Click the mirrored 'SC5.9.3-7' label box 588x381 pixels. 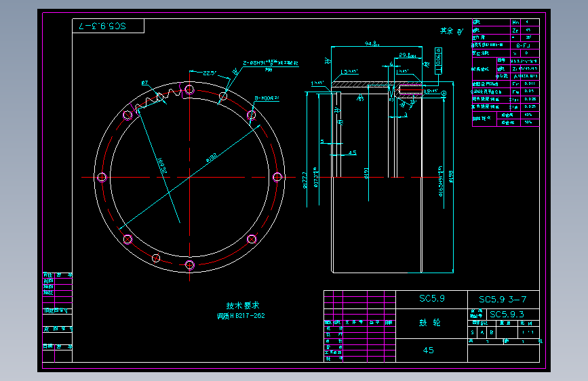(108, 26)
